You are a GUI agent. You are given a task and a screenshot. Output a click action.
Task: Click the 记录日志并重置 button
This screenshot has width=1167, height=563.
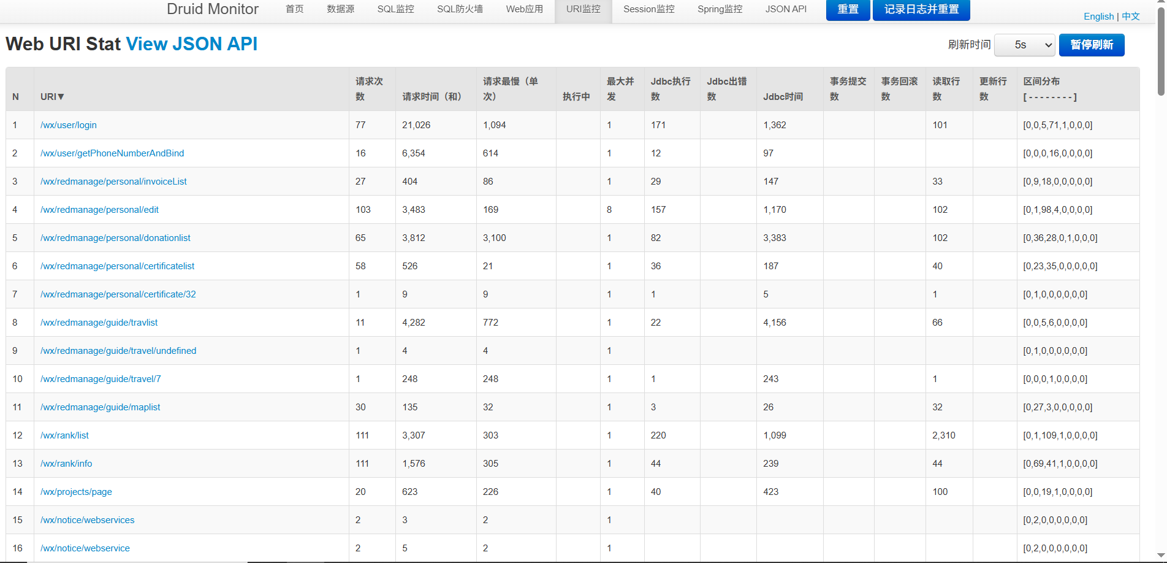tap(921, 9)
